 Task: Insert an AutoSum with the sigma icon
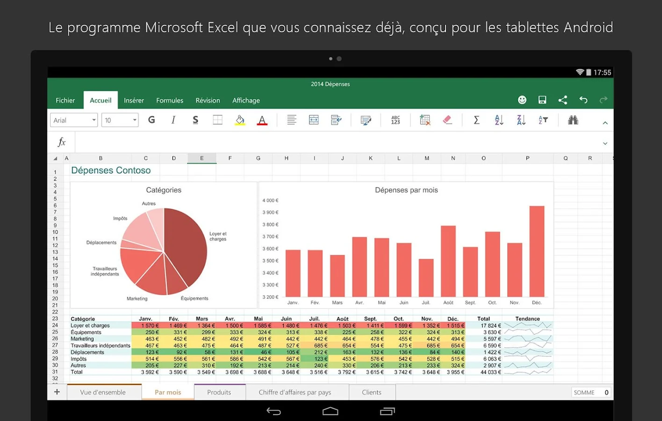(x=476, y=120)
